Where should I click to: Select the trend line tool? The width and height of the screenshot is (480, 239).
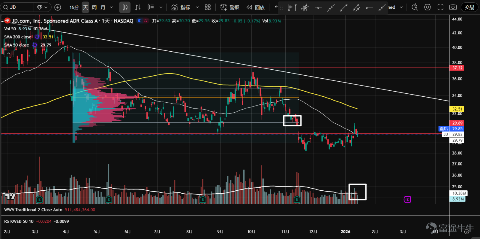pos(344,8)
